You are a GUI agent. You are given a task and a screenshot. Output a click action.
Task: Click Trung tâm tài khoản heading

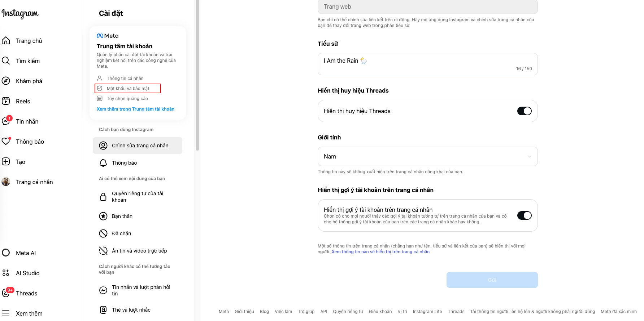pos(125,46)
